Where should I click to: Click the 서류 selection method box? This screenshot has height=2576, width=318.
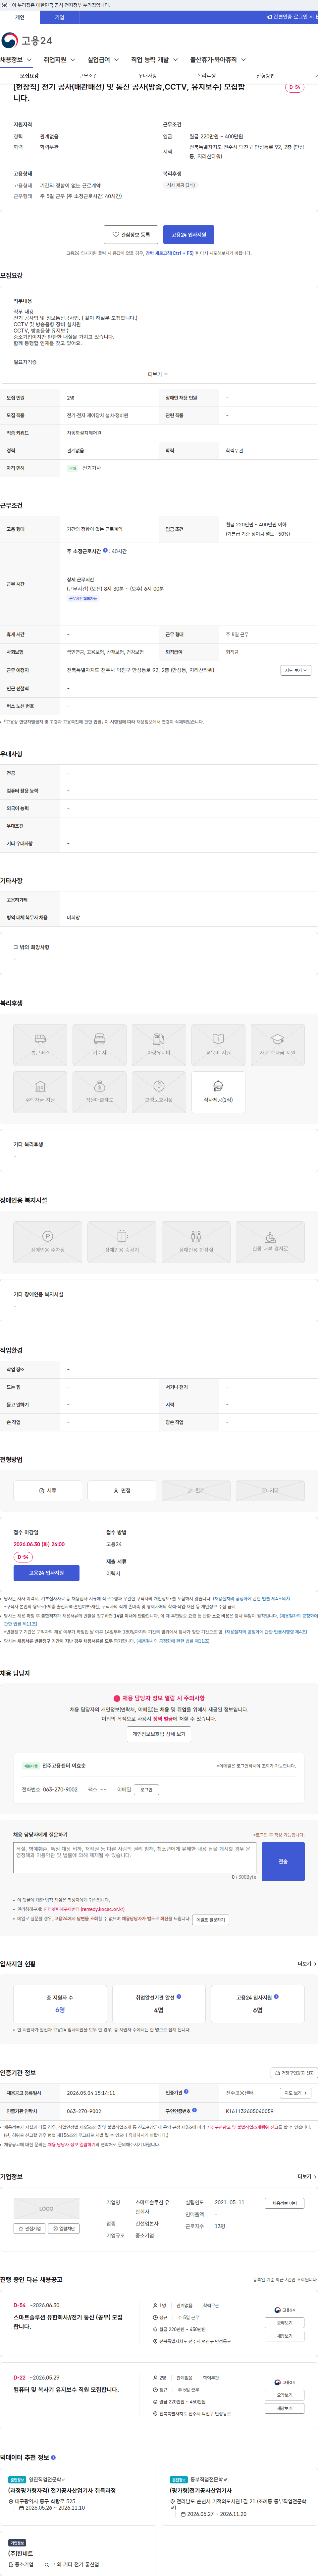pos(48,1490)
